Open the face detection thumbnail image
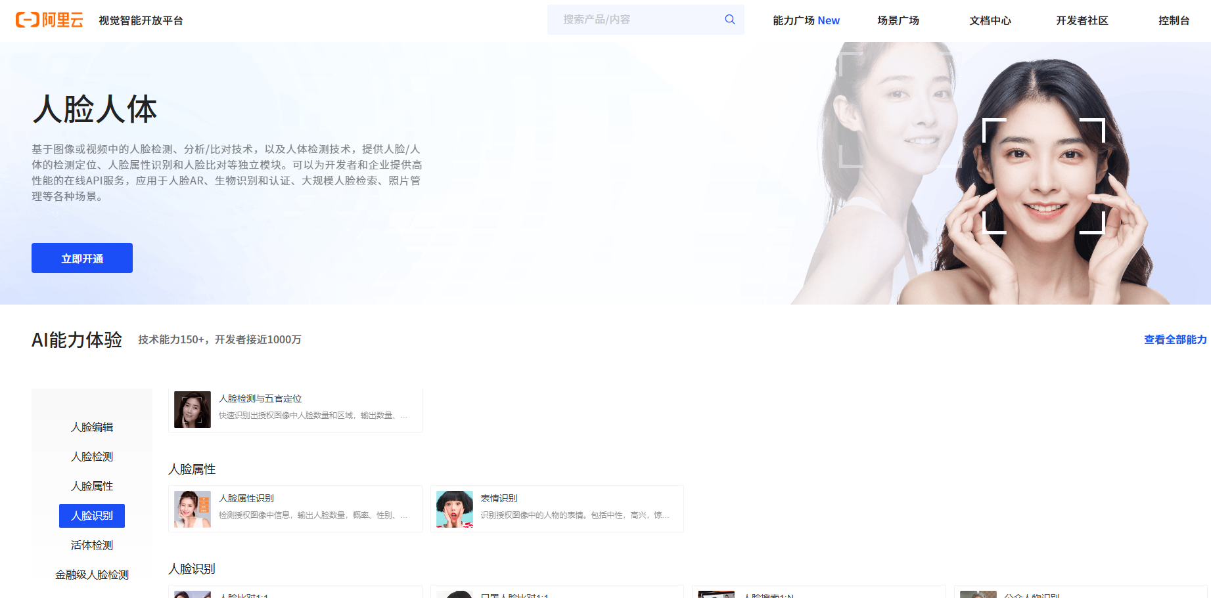This screenshot has width=1211, height=598. click(193, 410)
